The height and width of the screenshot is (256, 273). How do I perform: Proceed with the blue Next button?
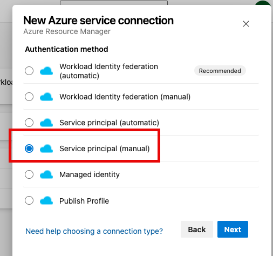point(233,230)
